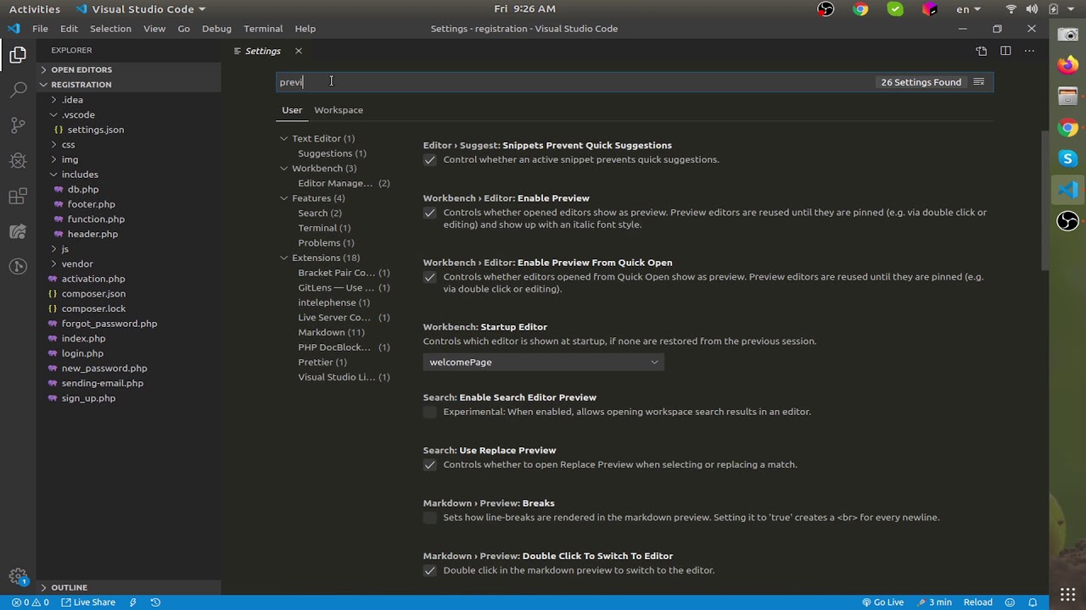This screenshot has height=610, width=1086.
Task: Open the Debug view in activity bar
Action: (x=18, y=161)
